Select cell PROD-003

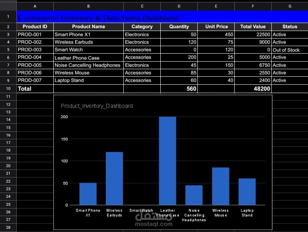35,50
